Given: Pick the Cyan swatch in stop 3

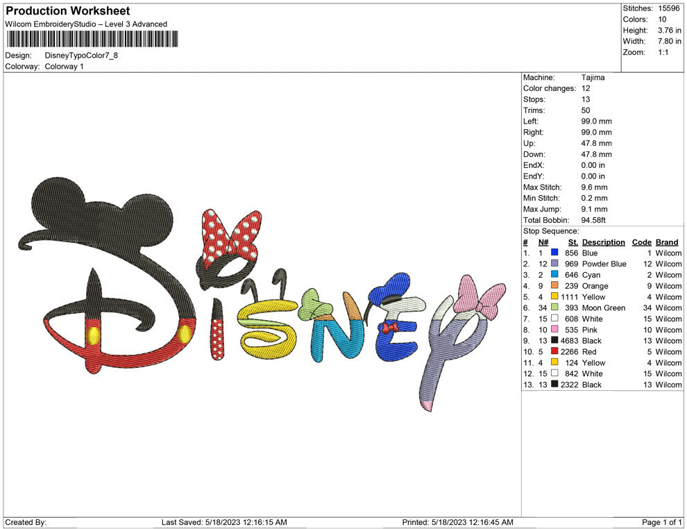Looking at the screenshot, I should pyautogui.click(x=554, y=274).
